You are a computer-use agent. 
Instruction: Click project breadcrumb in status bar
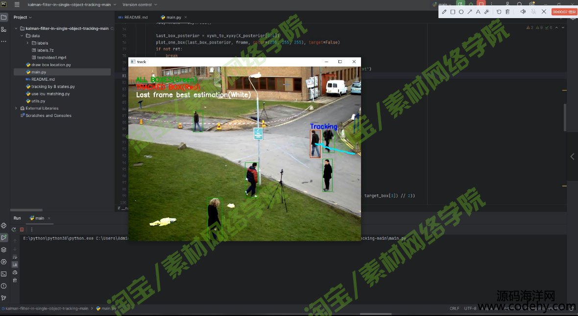pyautogui.click(x=45, y=309)
